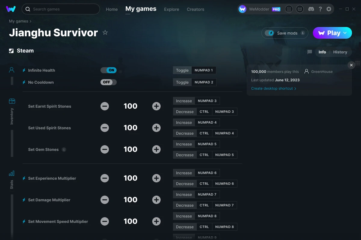Select the Inventory chest icon in sidebar
The height and width of the screenshot is (240, 361).
pyautogui.click(x=12, y=101)
